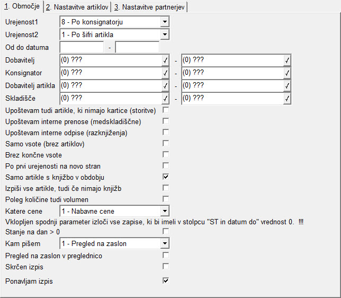The height and width of the screenshot is (298, 341).
Task: Uncheck Ponavljam izpis checkbox
Action: click(166, 281)
